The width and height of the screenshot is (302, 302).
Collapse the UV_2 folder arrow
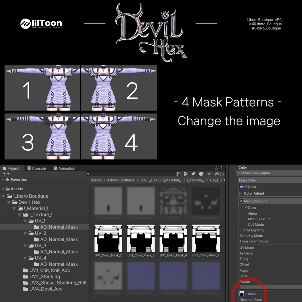pos(25,233)
